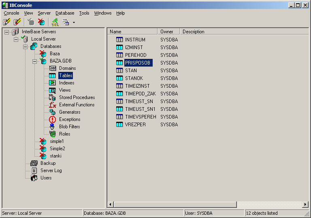Image resolution: width=311 pixels, height=218 pixels.
Task: Select the Simple2 database tree item
Action: point(58,149)
